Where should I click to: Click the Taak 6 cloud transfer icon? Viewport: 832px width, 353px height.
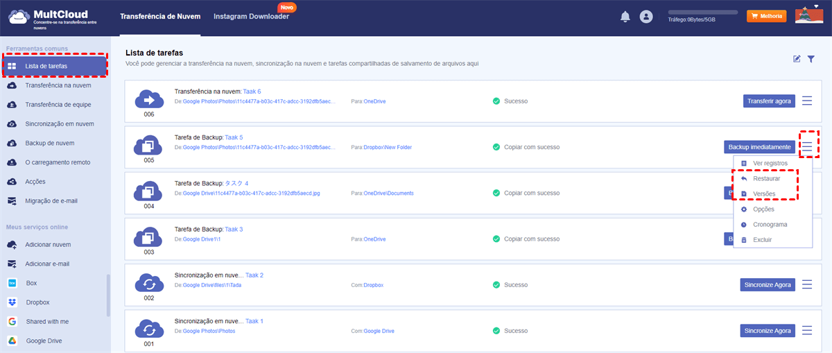(x=149, y=100)
